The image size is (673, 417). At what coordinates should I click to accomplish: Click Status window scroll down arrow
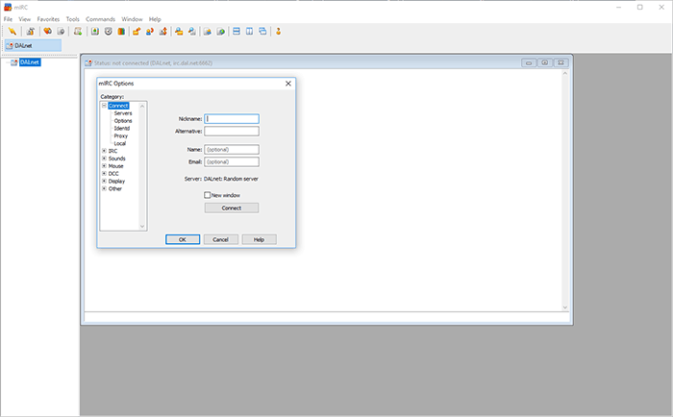pos(565,307)
